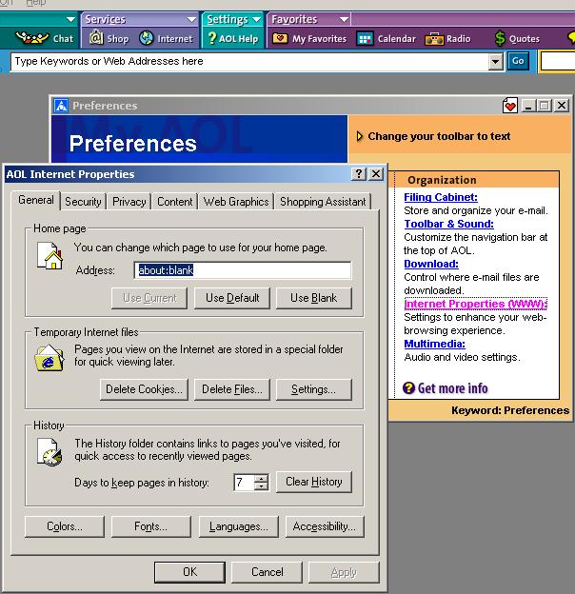
Task: Expand the Settings menu dropdown
Action: click(257, 19)
